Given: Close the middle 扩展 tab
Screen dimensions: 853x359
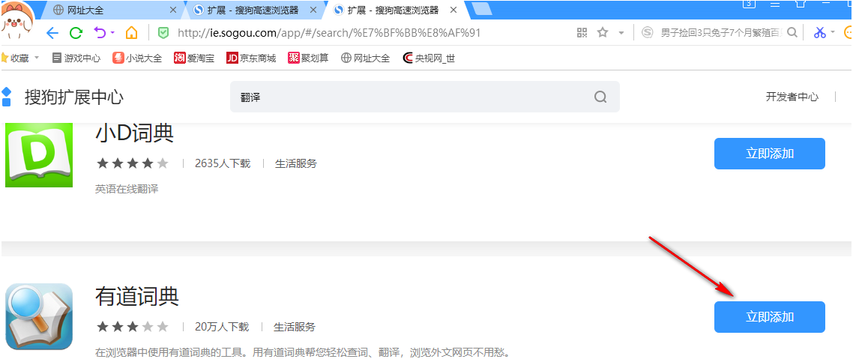Looking at the screenshot, I should click(313, 10).
